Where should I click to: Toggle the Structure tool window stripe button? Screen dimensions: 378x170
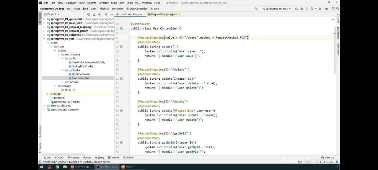pyautogui.click(x=40, y=131)
